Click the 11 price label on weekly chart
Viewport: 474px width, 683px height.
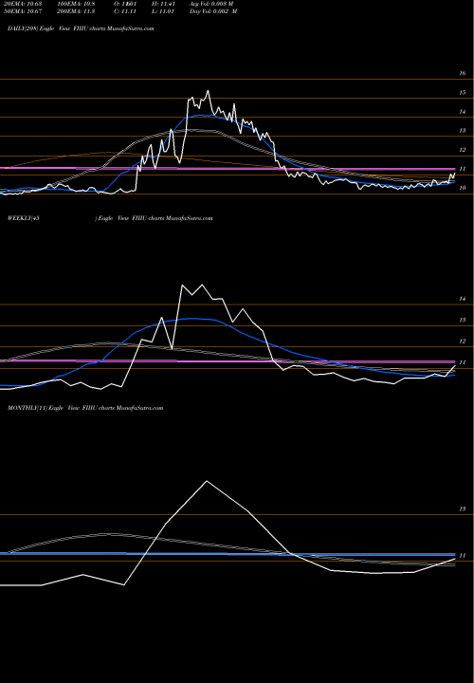463,362
